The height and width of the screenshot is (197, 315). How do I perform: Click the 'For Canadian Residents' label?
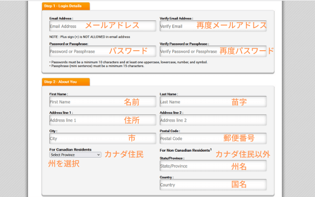click(70, 150)
